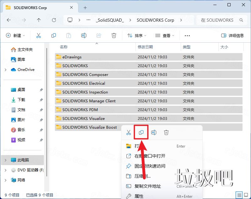This screenshot has width=251, height=199.
Task: Click the Back navigation arrow
Action: point(9,20)
